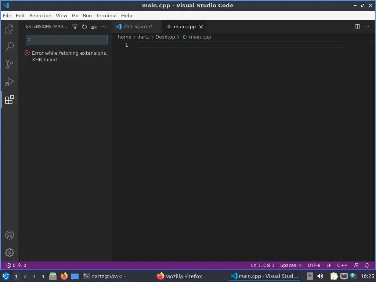This screenshot has height=282, width=376.
Task: Open the Go menu
Action: 75,15
